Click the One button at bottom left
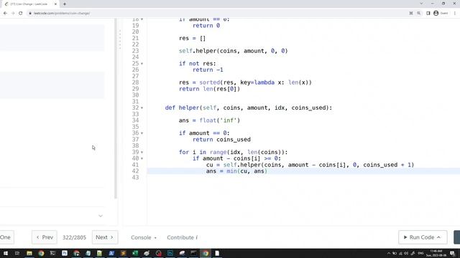Viewport: 460px width, 258px height. (x=6, y=237)
